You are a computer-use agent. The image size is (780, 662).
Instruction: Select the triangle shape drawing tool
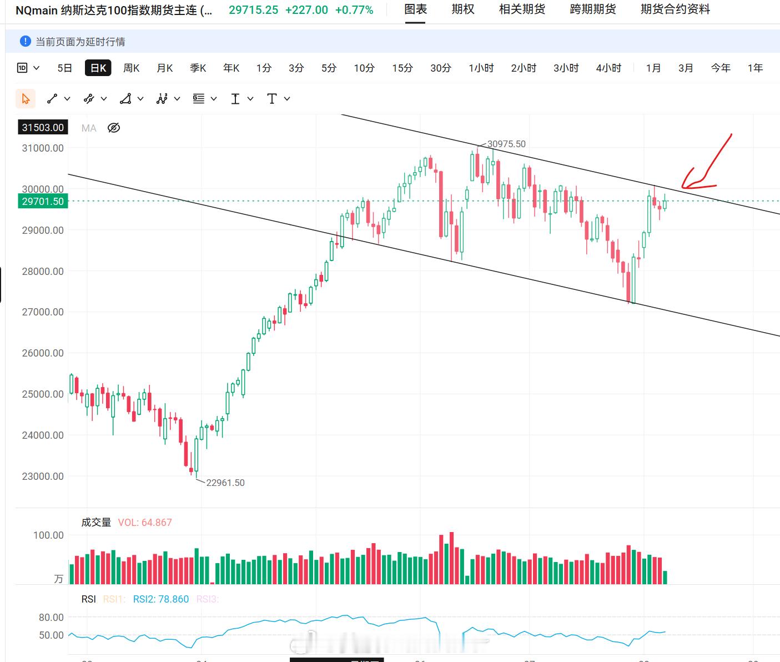click(x=125, y=99)
